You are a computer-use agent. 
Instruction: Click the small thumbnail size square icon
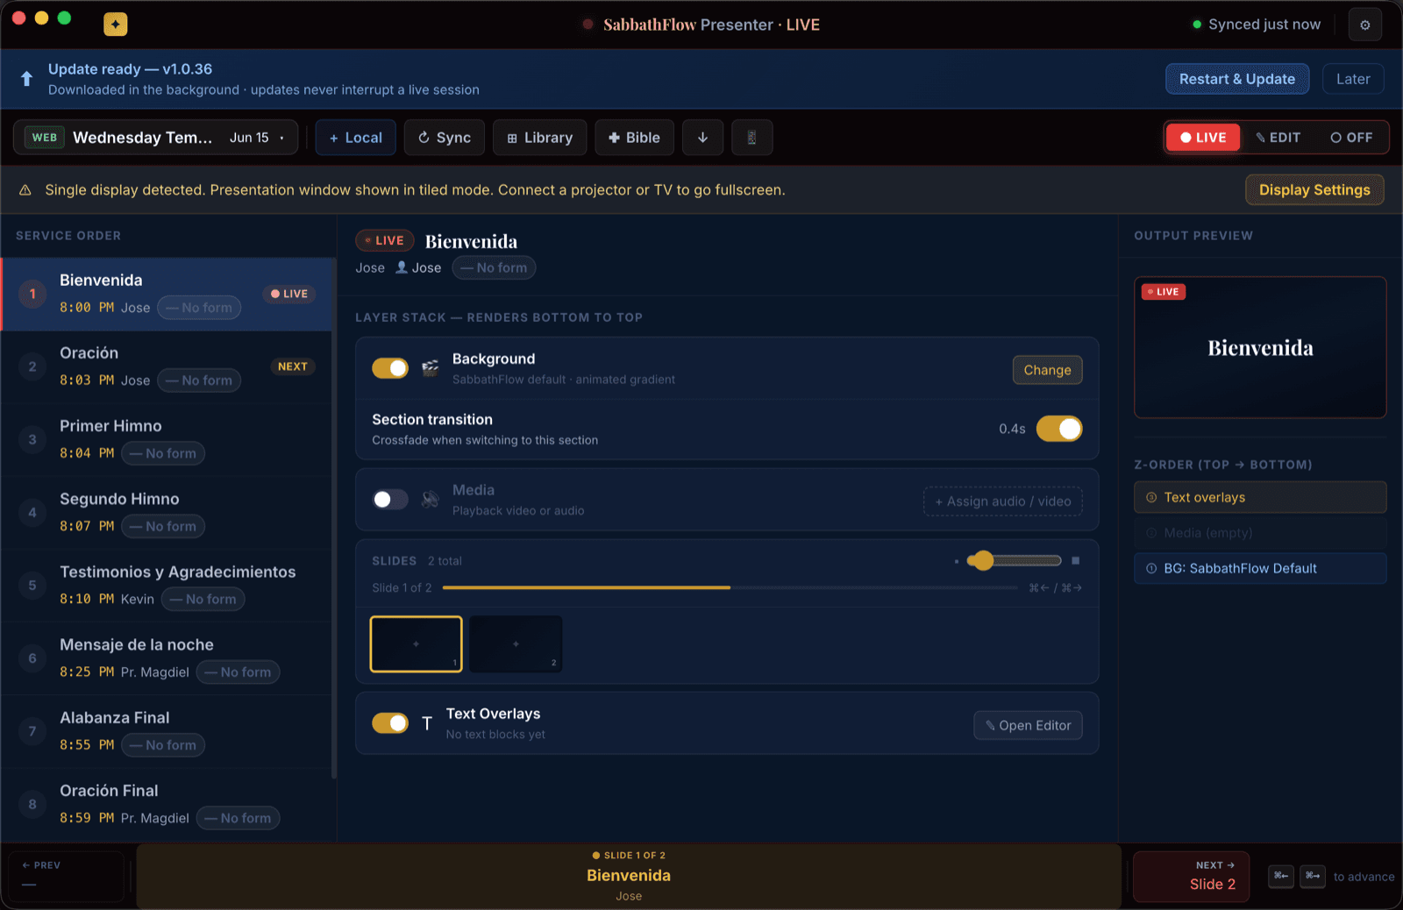click(x=957, y=561)
